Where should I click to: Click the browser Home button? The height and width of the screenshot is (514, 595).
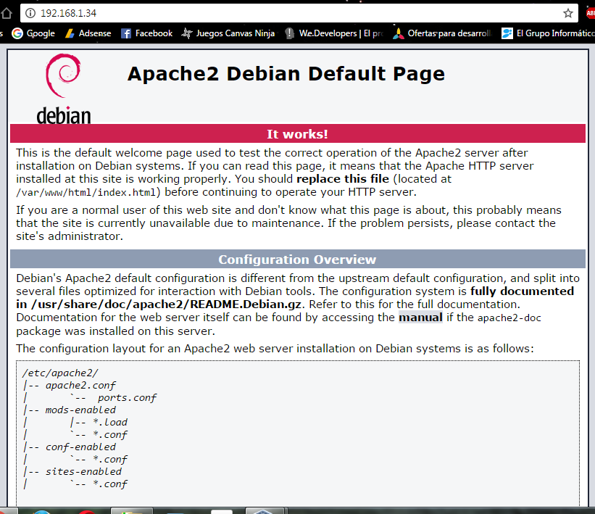[6, 13]
